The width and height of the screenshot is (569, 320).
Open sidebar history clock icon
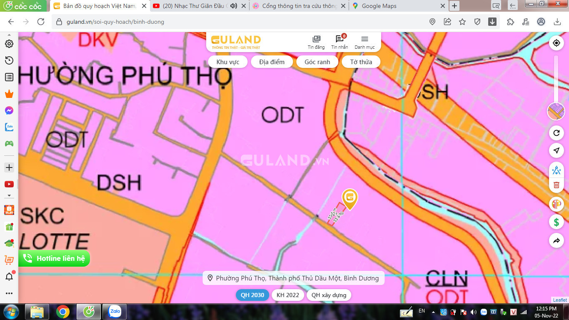(x=9, y=60)
